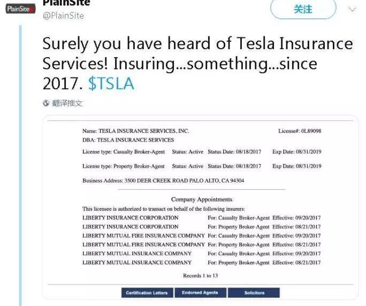Viewport: 366px width, 306px height.
Task: Click the Records 1 to 13 text
Action: pos(200,276)
